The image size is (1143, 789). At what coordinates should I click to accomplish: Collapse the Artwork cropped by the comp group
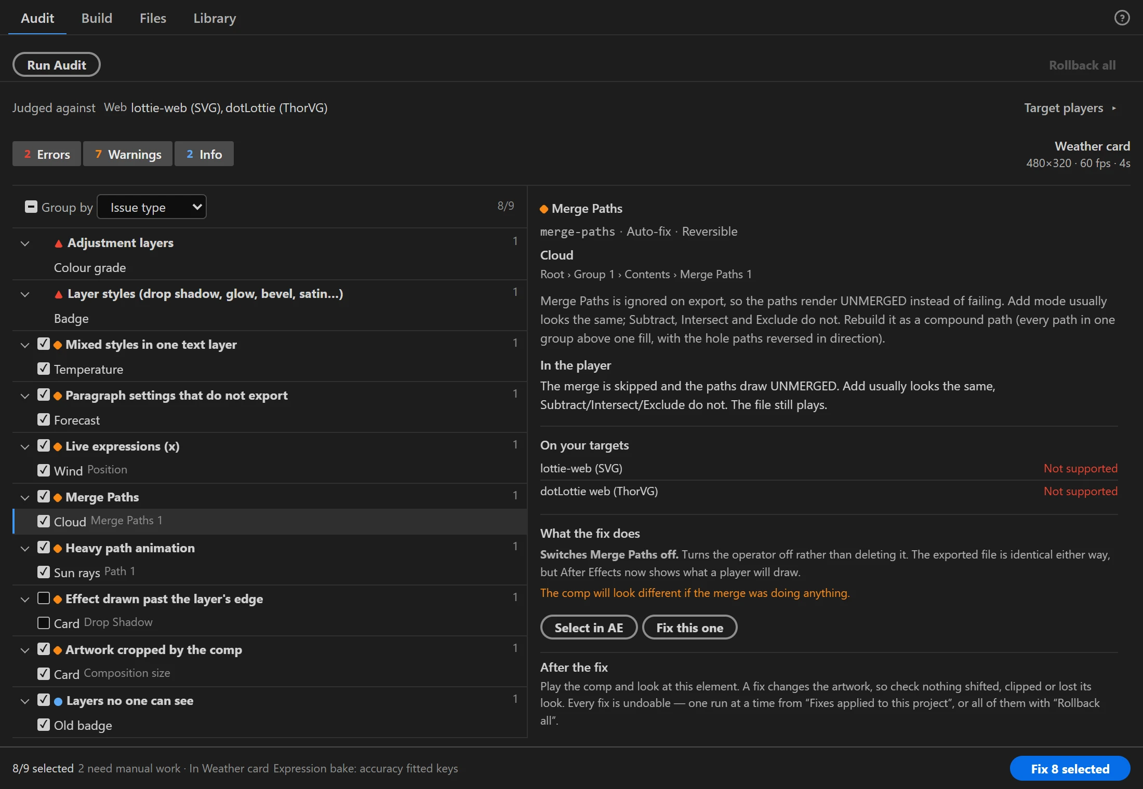click(24, 650)
